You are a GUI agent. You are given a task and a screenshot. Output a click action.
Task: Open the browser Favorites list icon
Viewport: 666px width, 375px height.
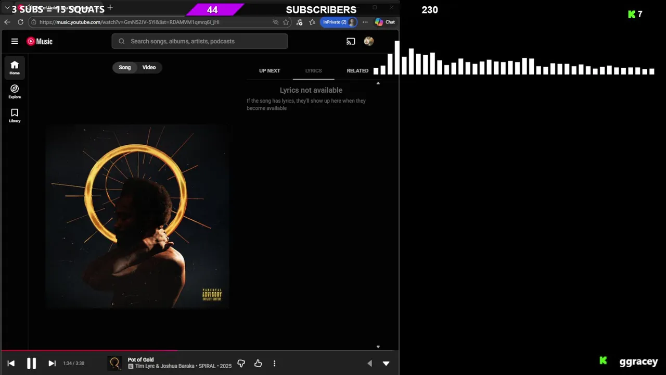tap(312, 22)
